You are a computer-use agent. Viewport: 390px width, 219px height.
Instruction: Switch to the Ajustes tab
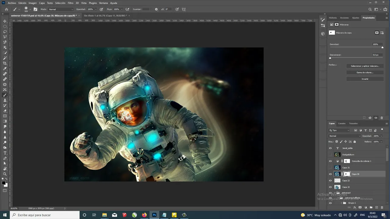[x=356, y=18]
